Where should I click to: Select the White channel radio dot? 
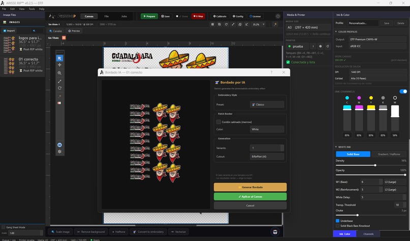click(395, 98)
